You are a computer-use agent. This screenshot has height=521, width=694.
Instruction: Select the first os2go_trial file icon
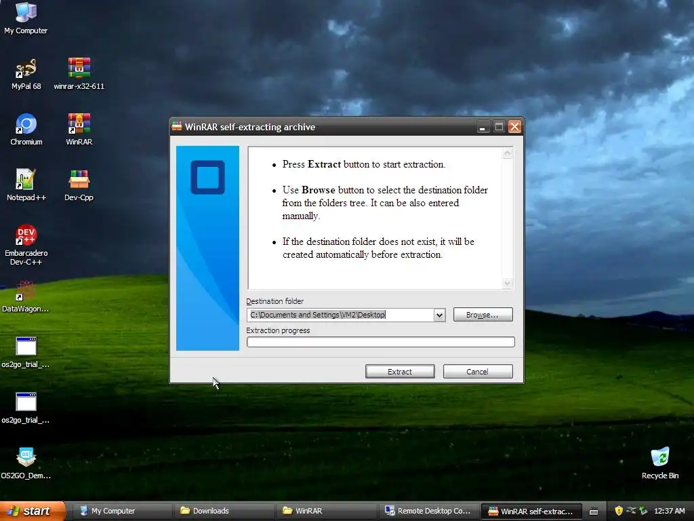coord(26,352)
